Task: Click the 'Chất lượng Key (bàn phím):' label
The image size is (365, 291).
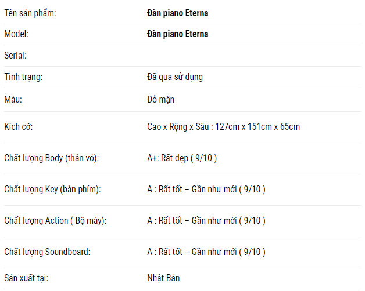Action: (53, 189)
